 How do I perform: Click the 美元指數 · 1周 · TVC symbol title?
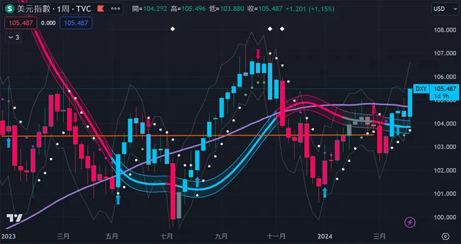[54, 9]
